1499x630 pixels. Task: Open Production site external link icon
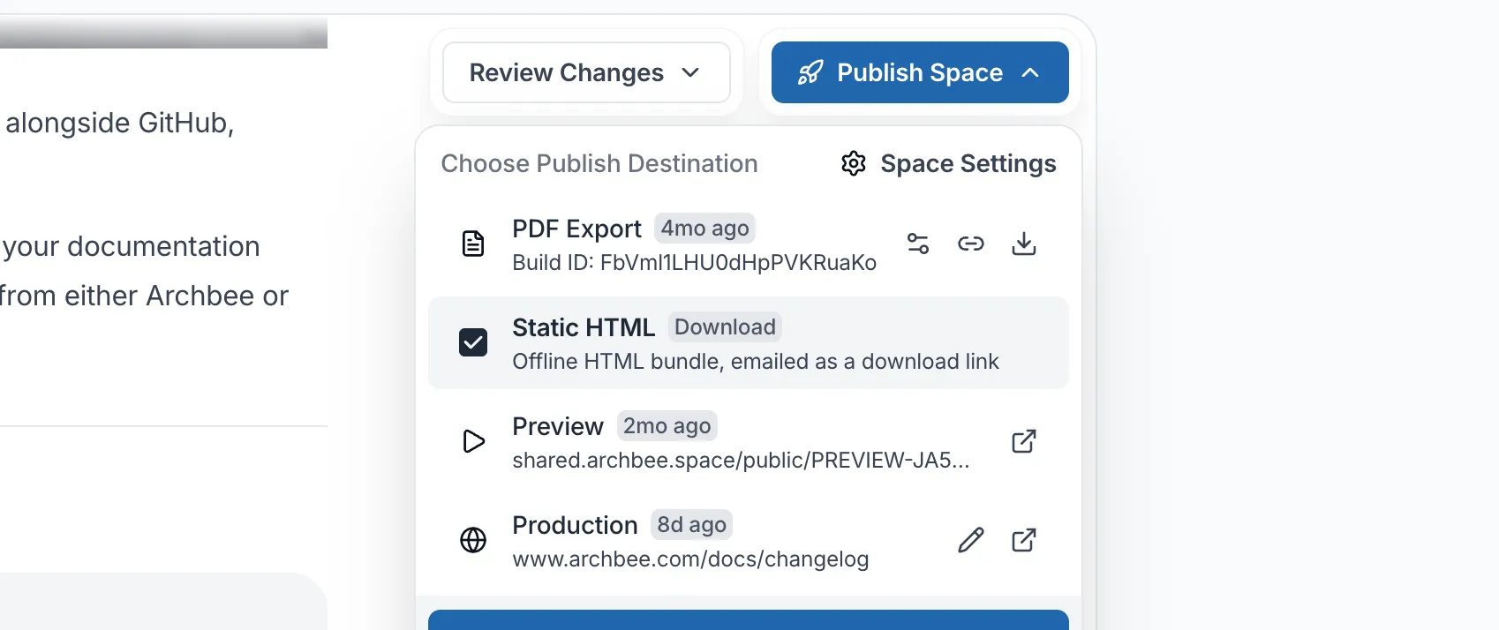[1024, 540]
